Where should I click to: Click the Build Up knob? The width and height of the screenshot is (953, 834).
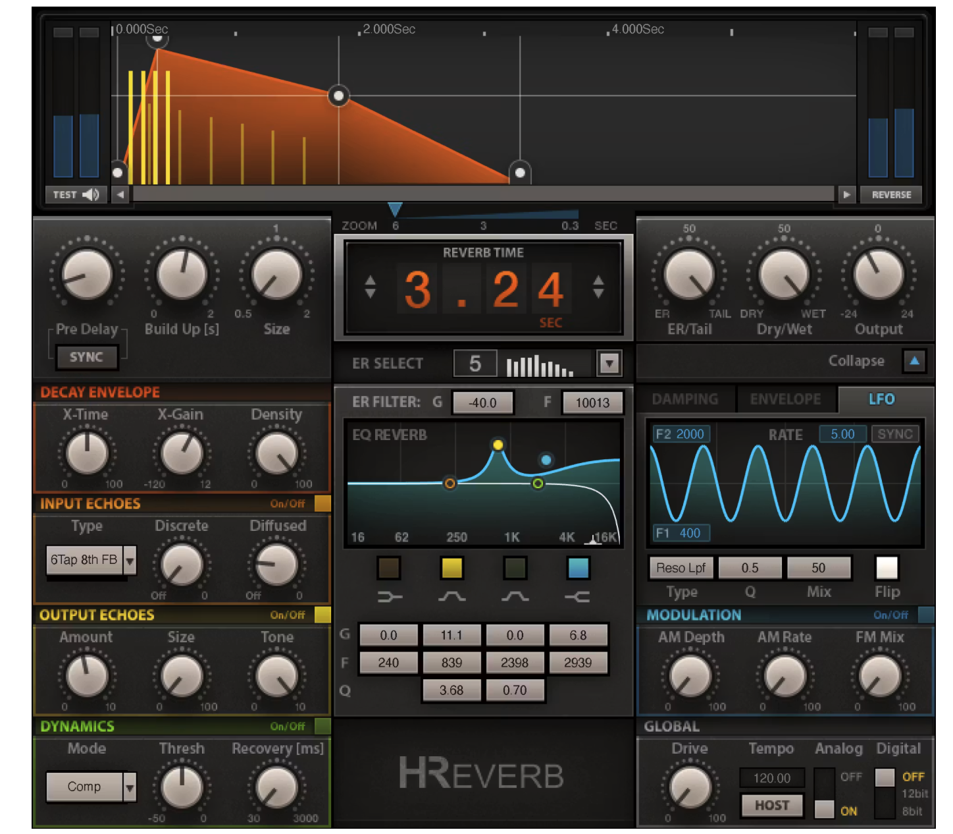click(x=182, y=274)
